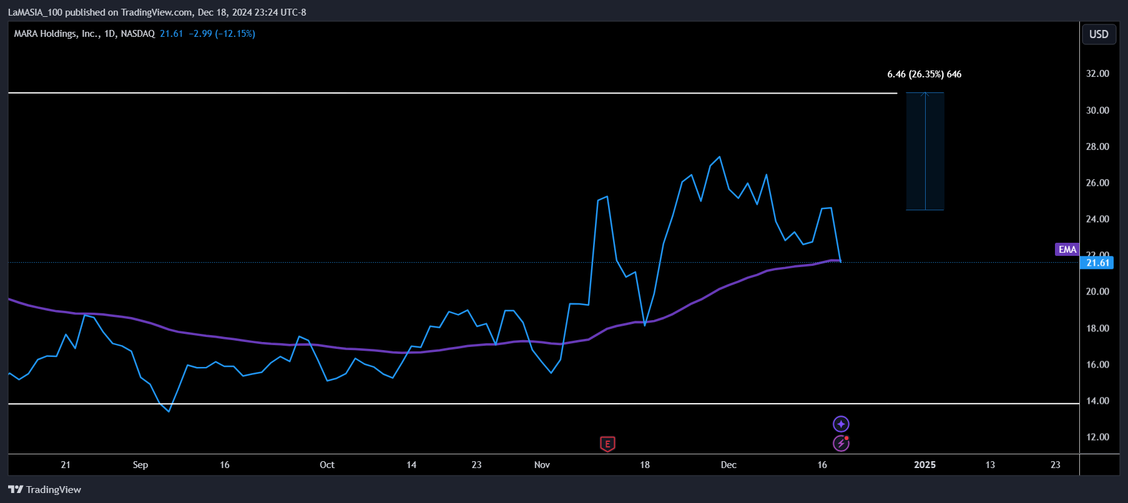This screenshot has height=503, width=1128.
Task: Click the red earnings E marker
Action: tap(607, 444)
